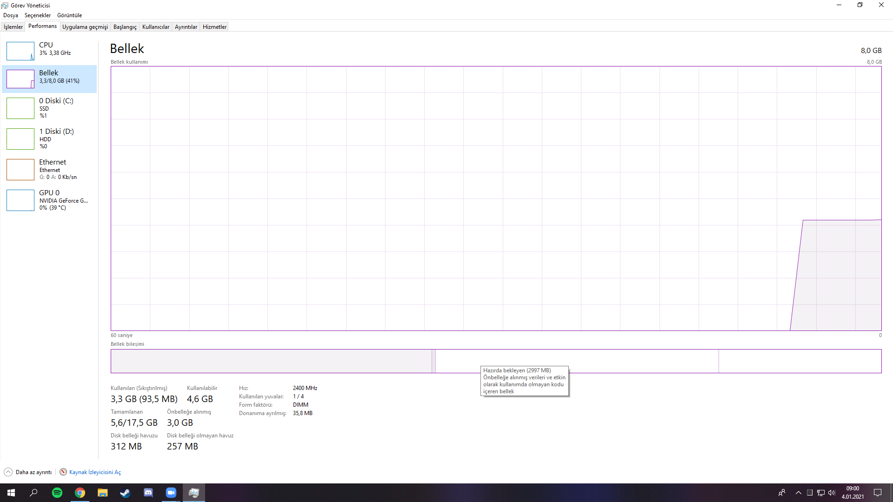
Task: Click the 257 MB non-paged pool value
Action: (x=182, y=446)
